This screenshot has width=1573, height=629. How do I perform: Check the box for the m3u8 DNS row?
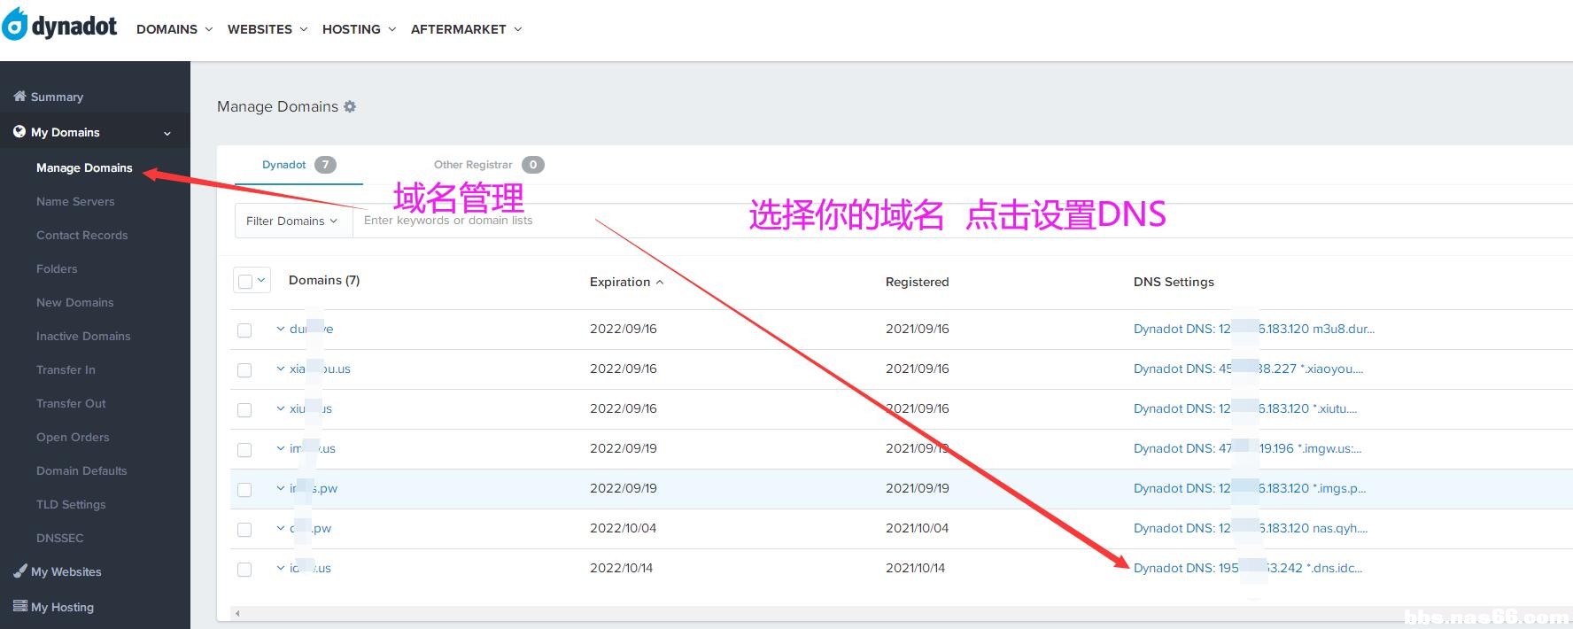244,330
